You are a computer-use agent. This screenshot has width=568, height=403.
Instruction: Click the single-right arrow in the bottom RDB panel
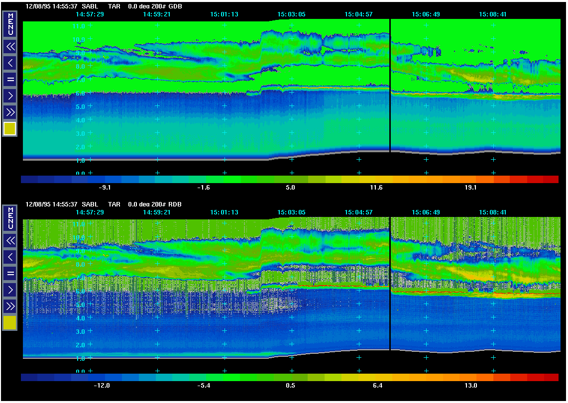[10, 289]
